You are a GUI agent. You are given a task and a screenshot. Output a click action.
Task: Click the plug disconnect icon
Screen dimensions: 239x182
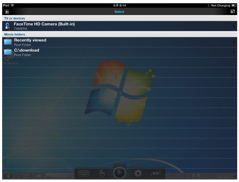coord(155,173)
